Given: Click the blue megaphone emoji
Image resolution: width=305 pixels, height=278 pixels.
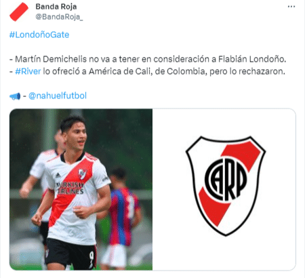Looking at the screenshot, I should [15, 96].
